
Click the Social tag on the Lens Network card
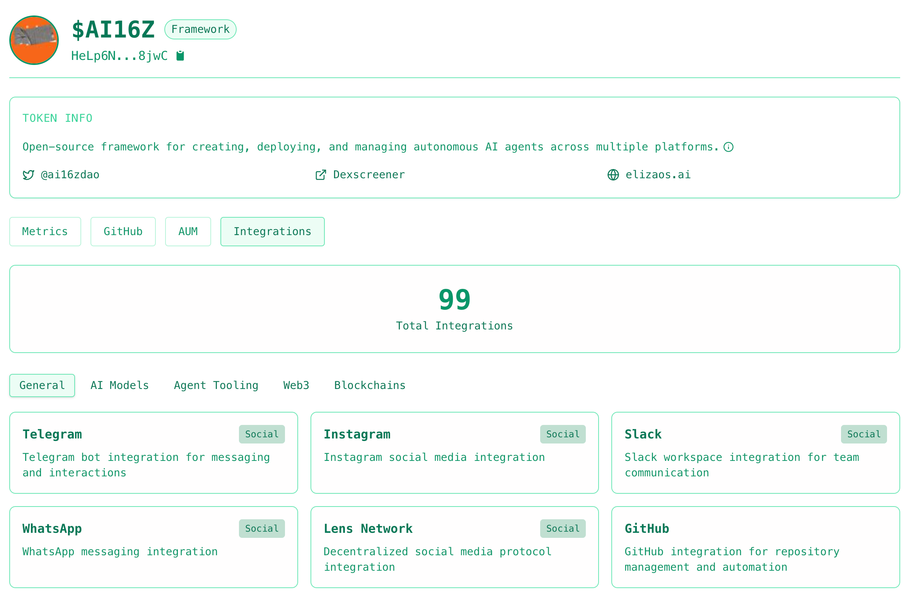point(563,529)
